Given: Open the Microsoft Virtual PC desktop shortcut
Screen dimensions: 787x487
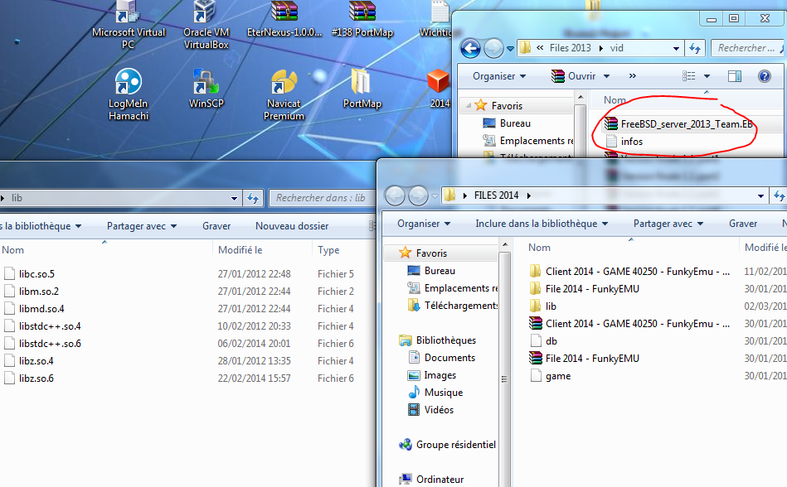Looking at the screenshot, I should [x=128, y=25].
